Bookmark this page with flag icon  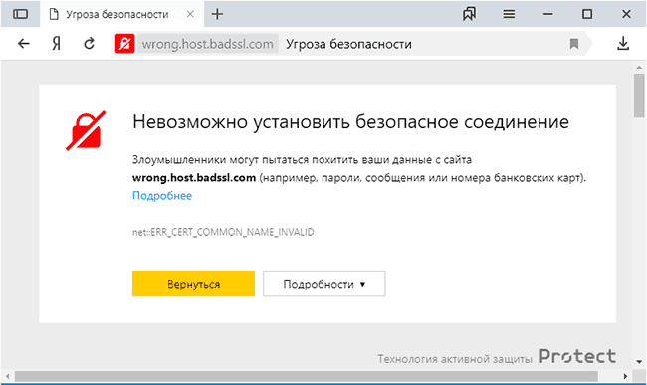pos(574,44)
